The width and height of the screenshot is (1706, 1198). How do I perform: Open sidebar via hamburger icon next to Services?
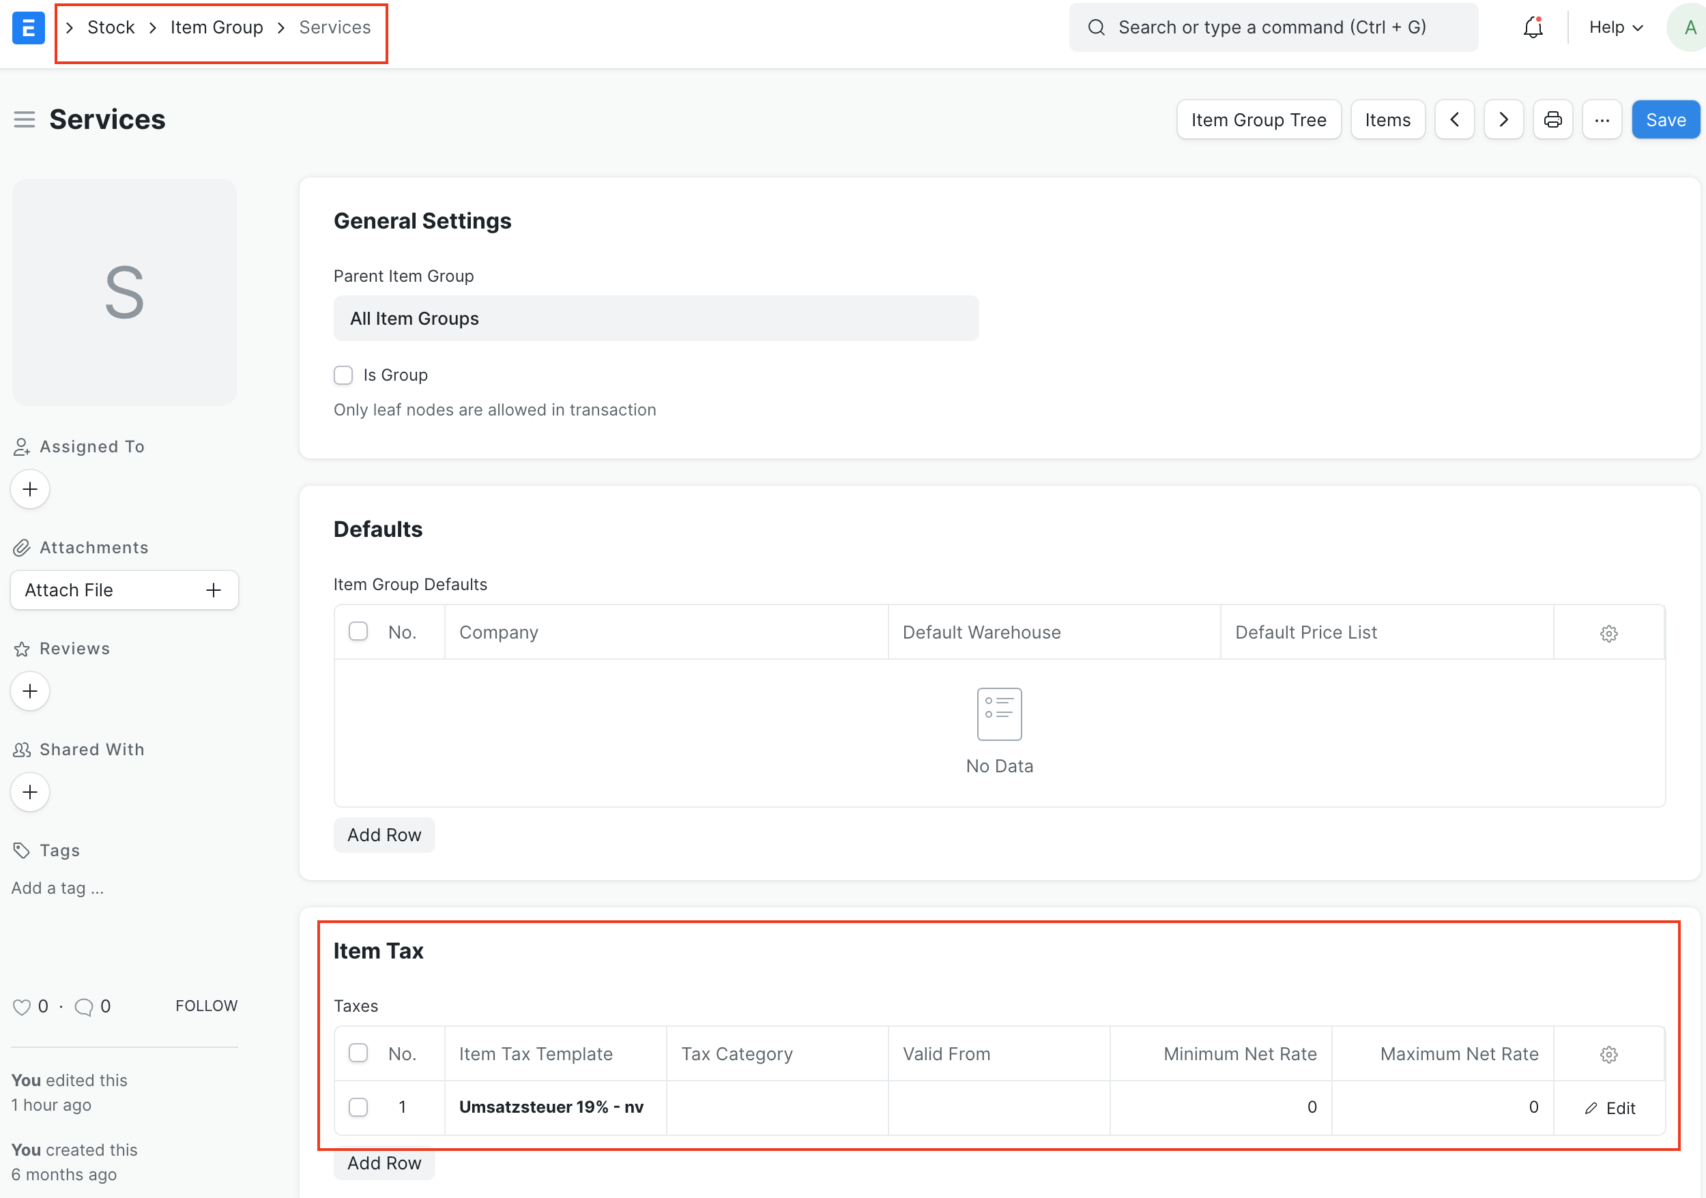pos(24,119)
